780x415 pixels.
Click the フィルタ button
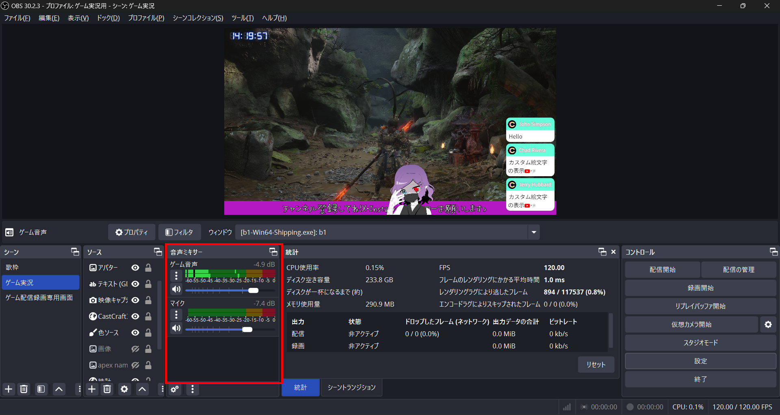[179, 232]
